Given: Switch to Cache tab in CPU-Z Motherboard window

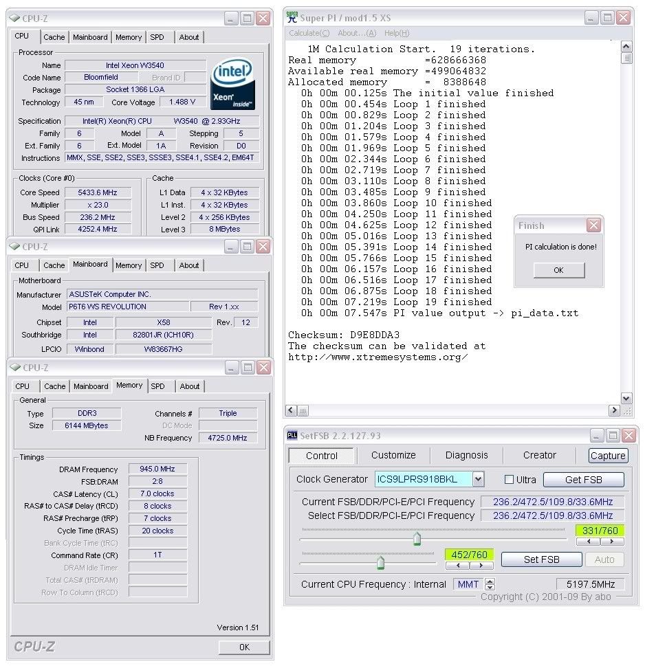Looking at the screenshot, I should coord(54,265).
